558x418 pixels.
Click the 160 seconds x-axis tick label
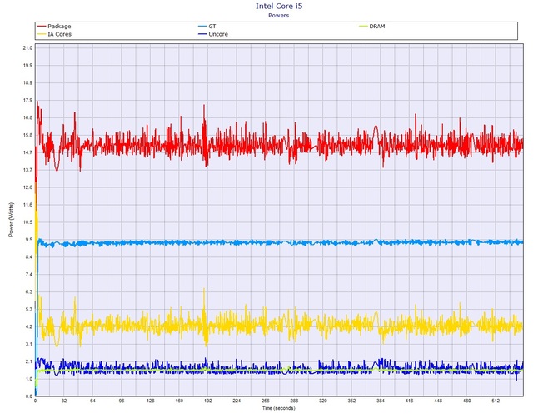pos(179,401)
